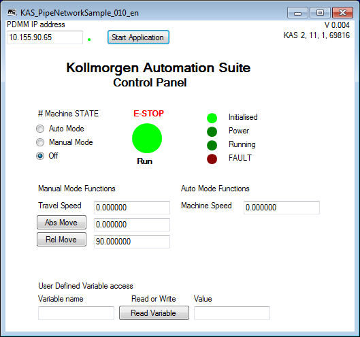Screen dimensions: 360x337
Task: Click the Power status light
Action: coord(212,131)
